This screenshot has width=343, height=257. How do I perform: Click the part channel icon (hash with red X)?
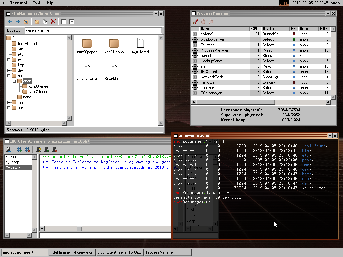(x=28, y=149)
